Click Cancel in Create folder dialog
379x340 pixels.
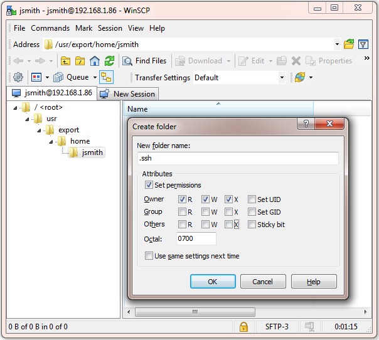[263, 282]
